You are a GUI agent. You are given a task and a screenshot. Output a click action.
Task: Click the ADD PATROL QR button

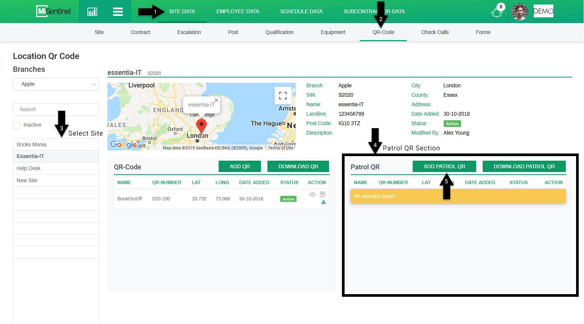click(x=444, y=166)
